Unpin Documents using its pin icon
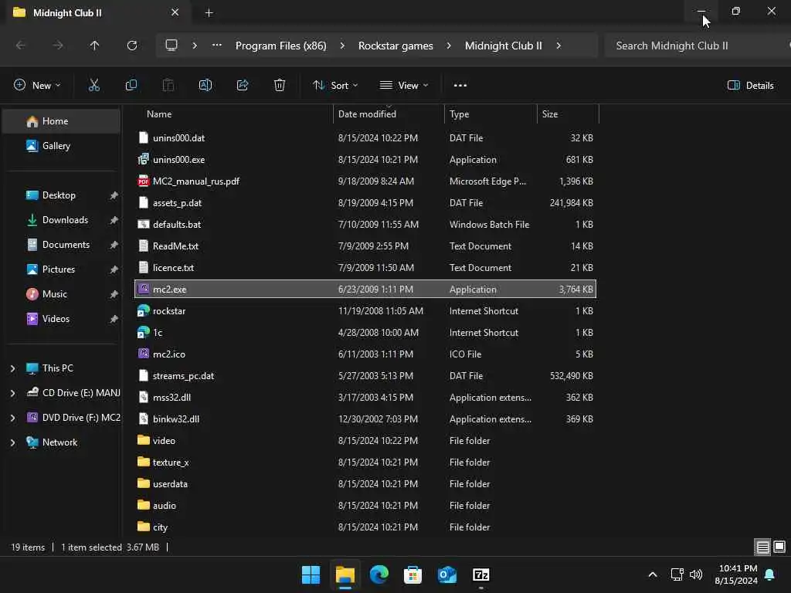 click(114, 245)
